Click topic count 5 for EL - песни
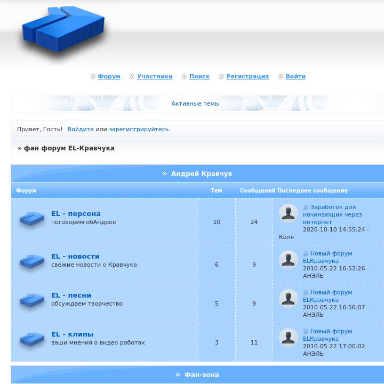The height and width of the screenshot is (384, 384). click(217, 303)
